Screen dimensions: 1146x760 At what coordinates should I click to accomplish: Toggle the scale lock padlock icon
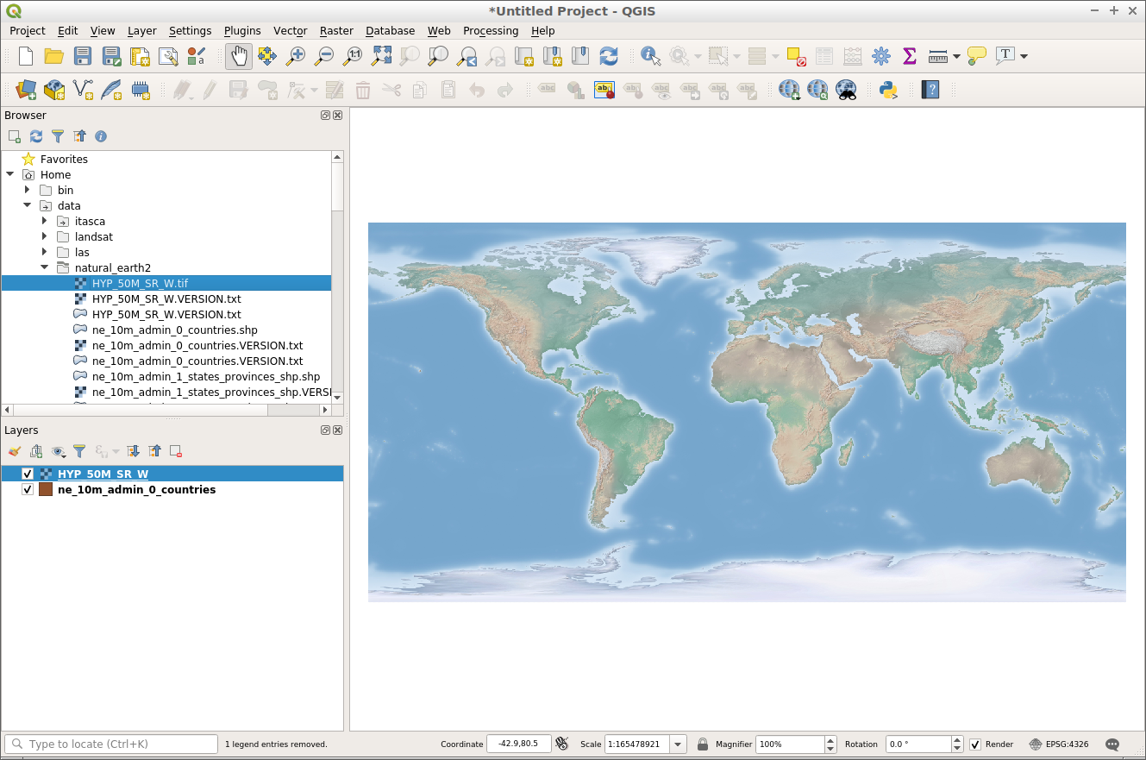(703, 744)
